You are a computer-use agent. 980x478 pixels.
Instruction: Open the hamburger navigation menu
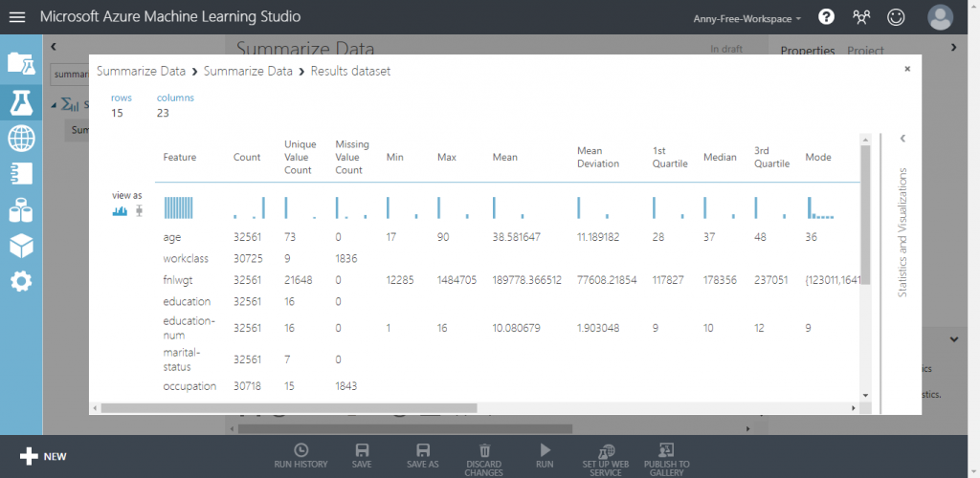[x=17, y=17]
